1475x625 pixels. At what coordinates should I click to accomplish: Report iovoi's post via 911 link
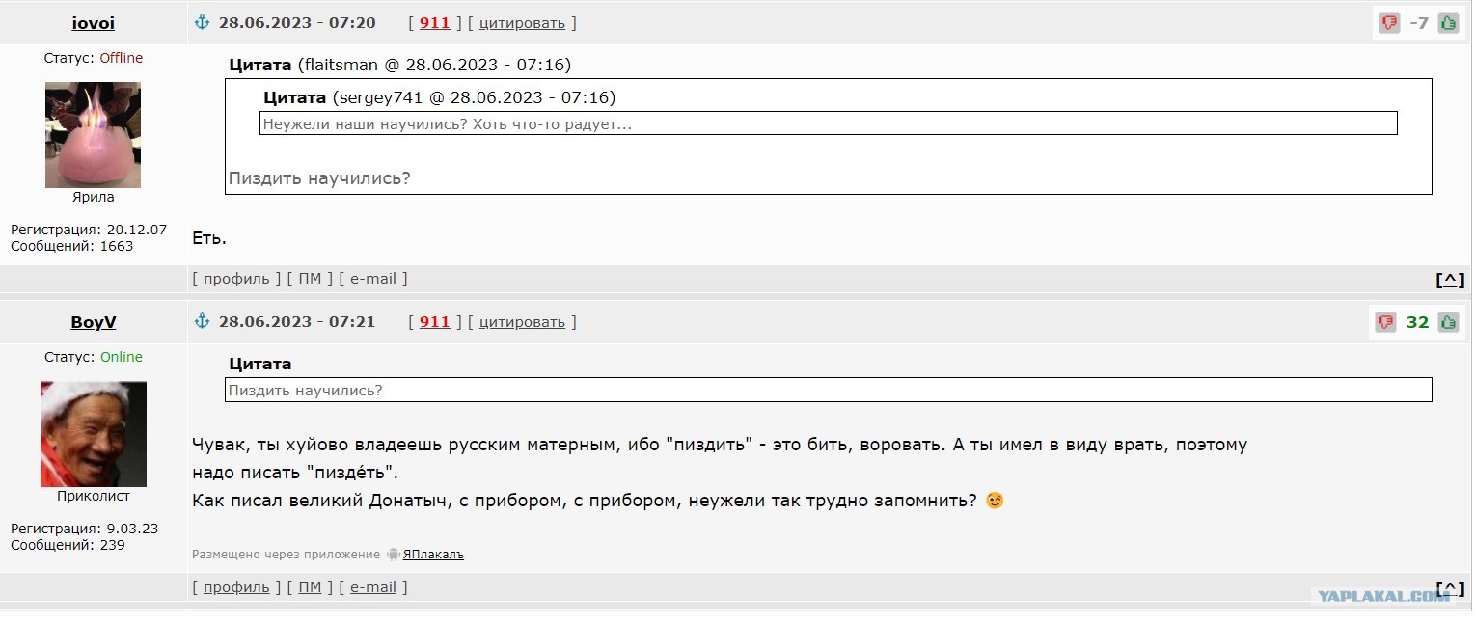coord(435,23)
